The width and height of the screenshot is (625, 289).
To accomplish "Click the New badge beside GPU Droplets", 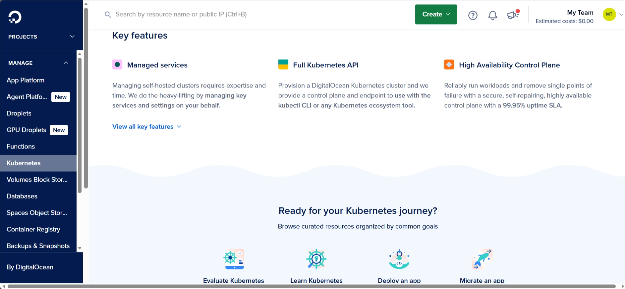I will [59, 130].
